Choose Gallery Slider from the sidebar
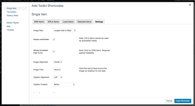Screen dimensions: 195x106 click(x=13, y=15)
